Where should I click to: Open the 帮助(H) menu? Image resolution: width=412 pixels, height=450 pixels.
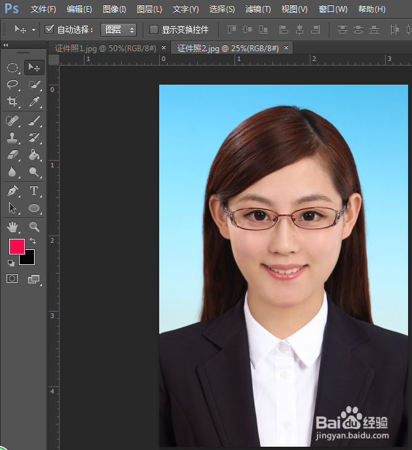click(371, 9)
